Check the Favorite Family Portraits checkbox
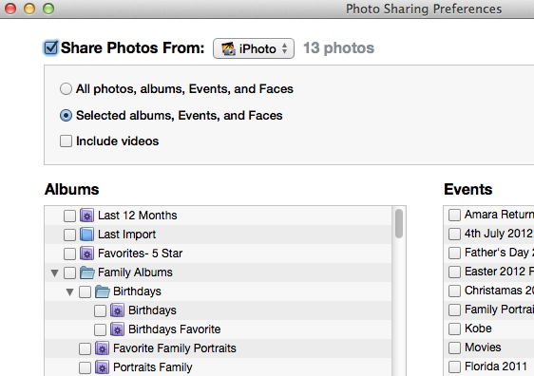 click(x=85, y=348)
